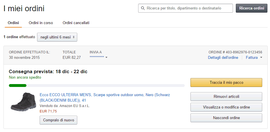
Task: Click the Rimuovi articoli button
Action: coord(226,97)
